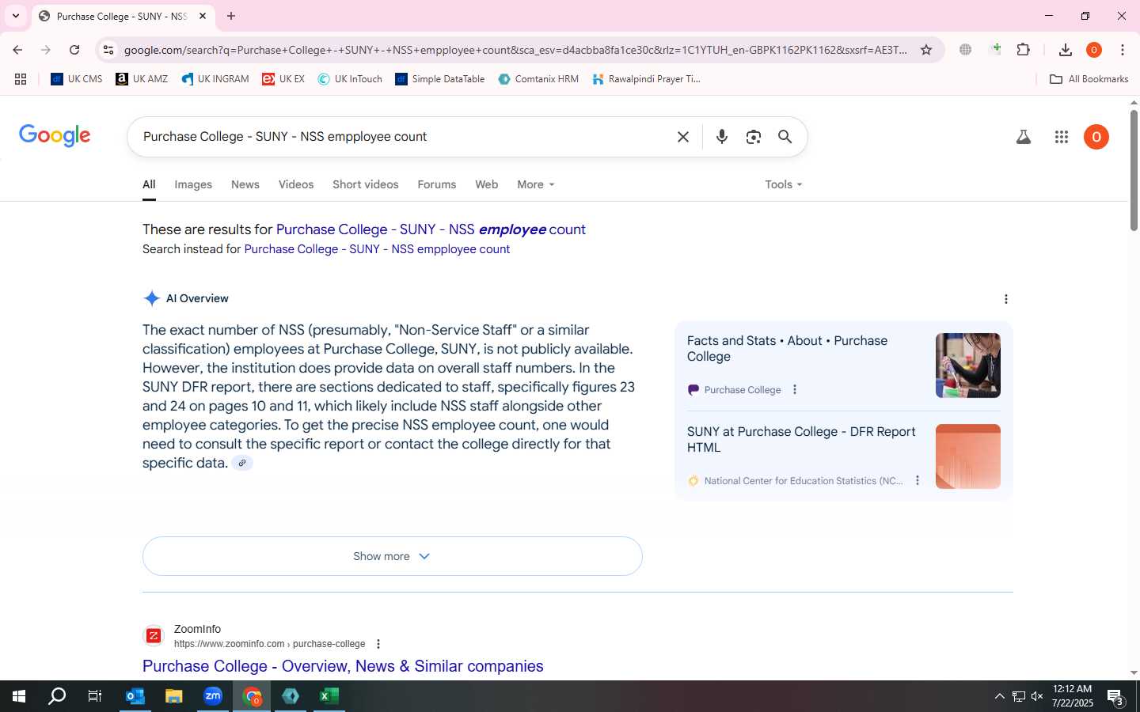Open Simple DataTable bookmark

click(439, 79)
